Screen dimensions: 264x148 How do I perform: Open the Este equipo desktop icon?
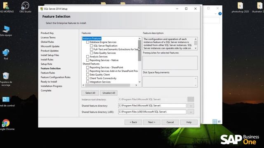[x=6, y=31]
